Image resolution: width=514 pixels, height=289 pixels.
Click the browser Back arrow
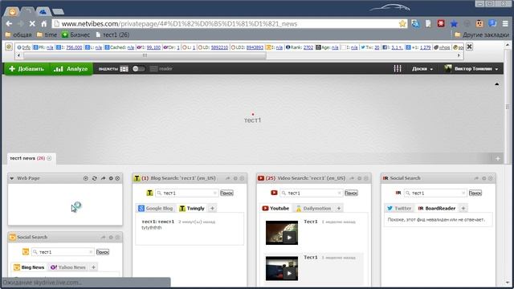[9, 23]
